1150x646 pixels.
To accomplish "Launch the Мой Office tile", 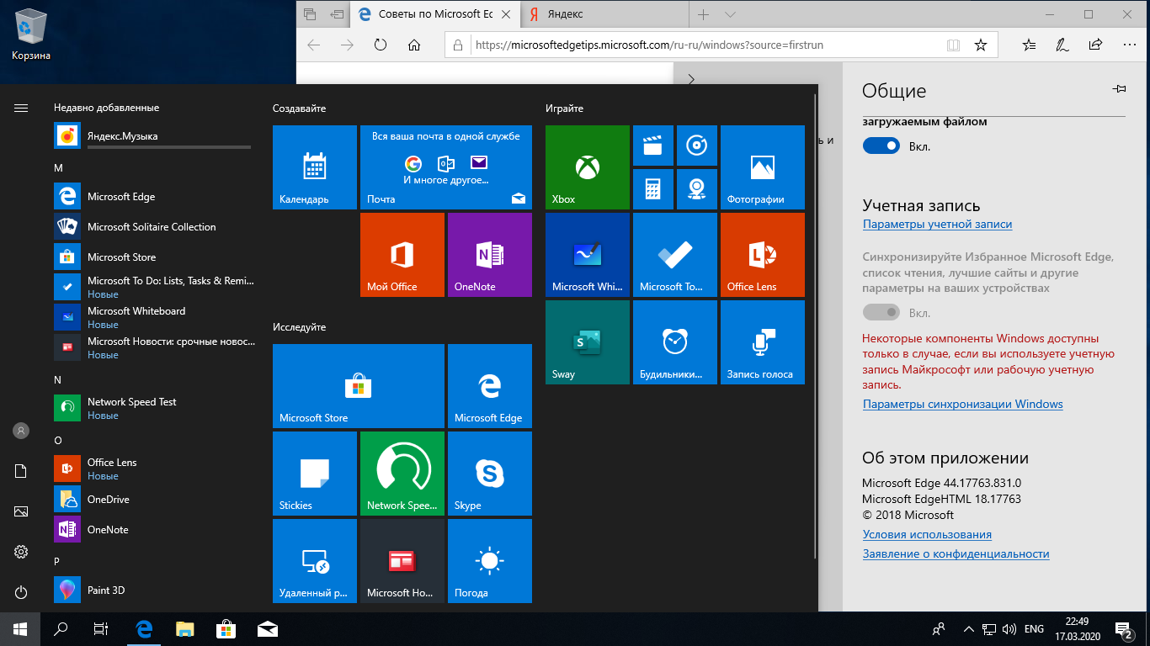I will coord(402,255).
